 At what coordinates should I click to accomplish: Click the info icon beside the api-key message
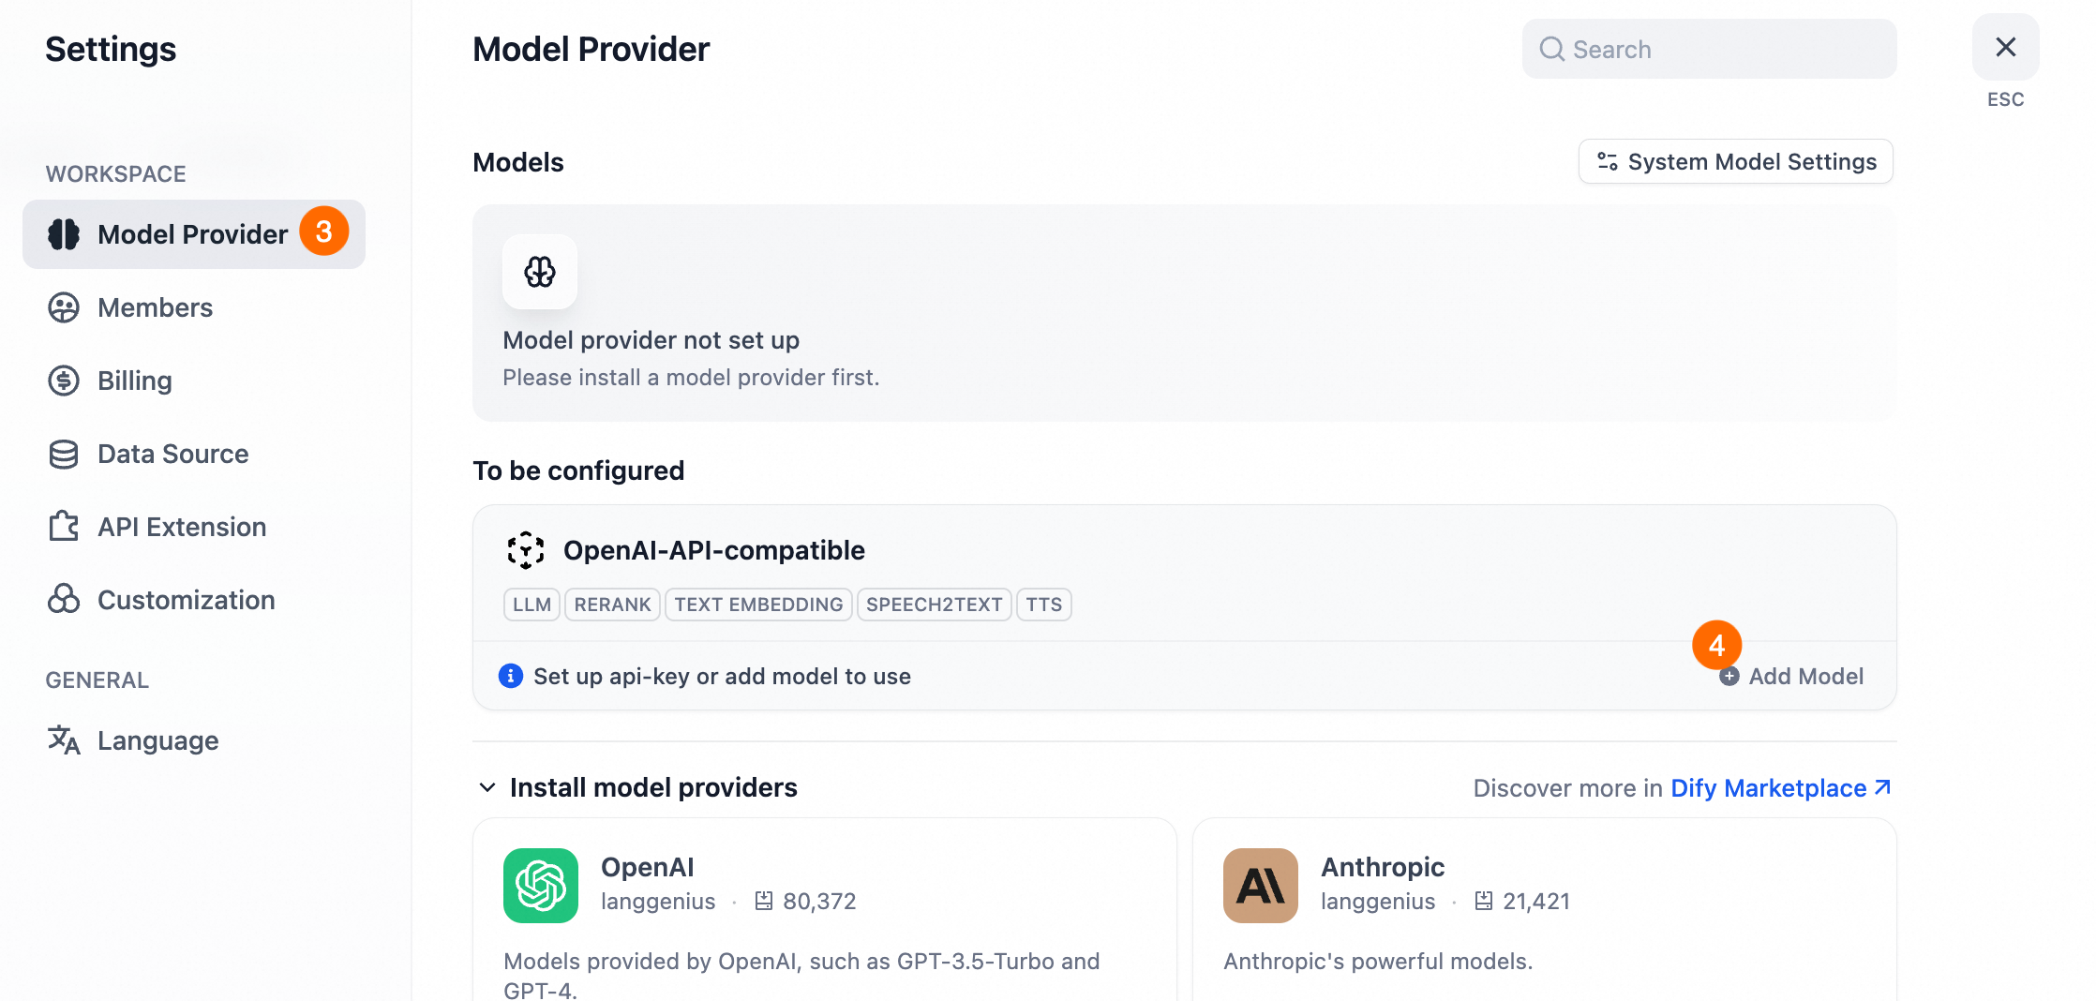(x=511, y=676)
